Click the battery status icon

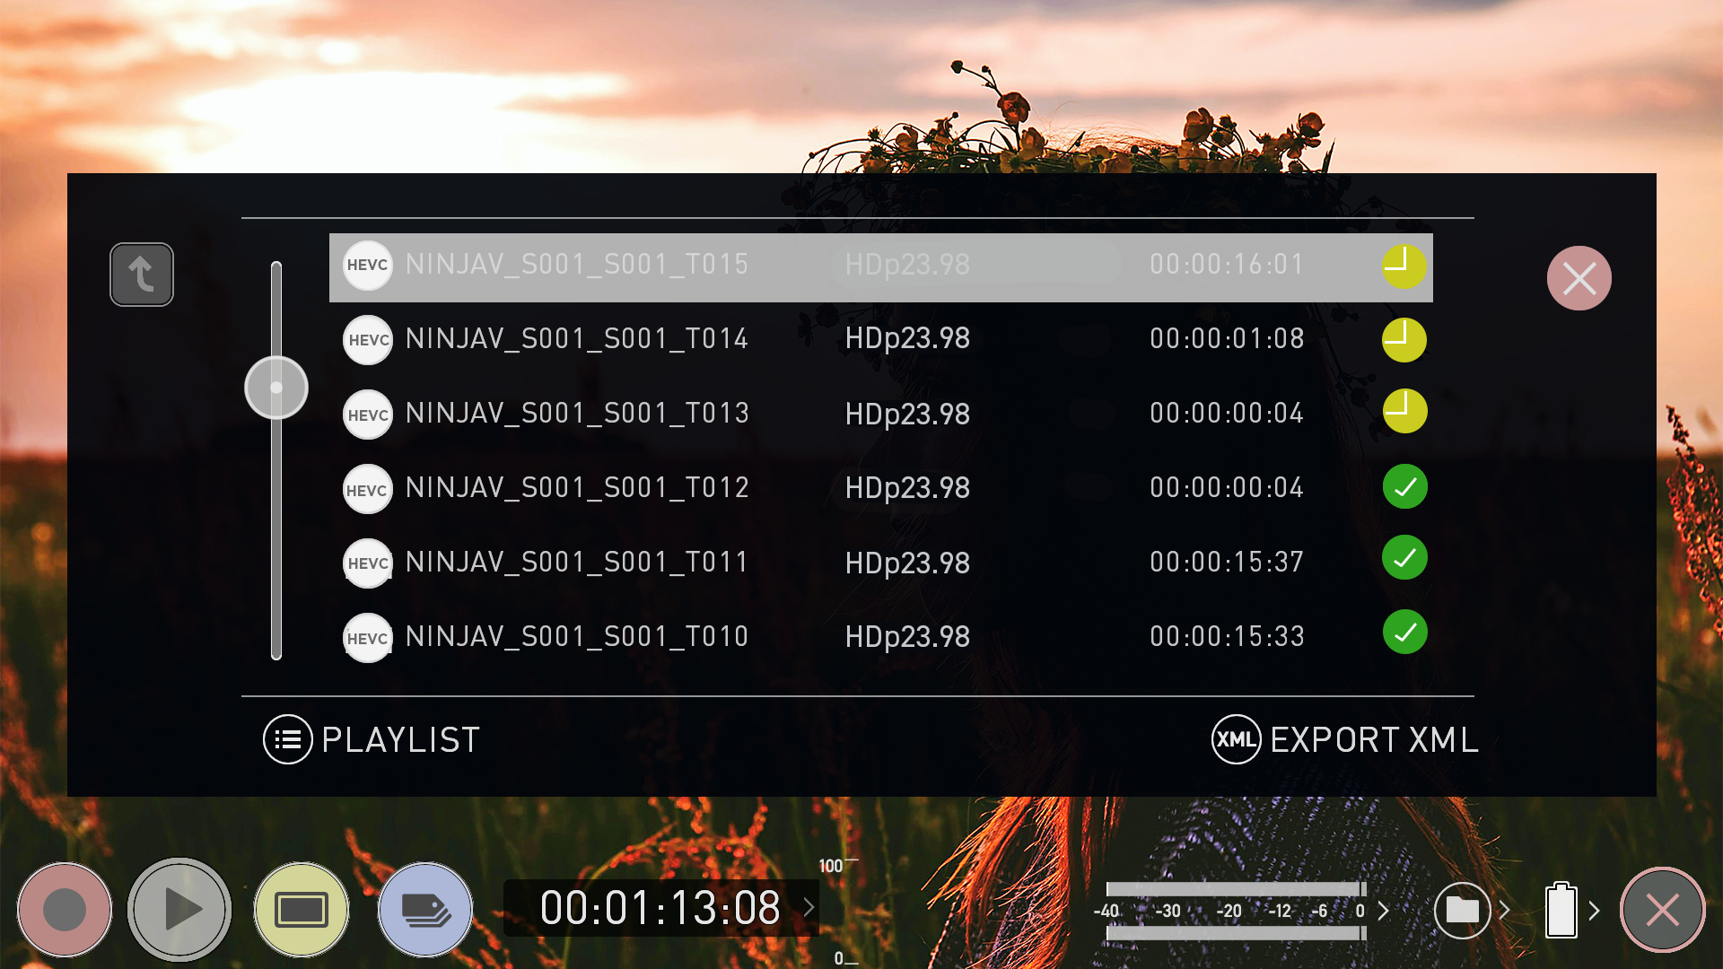click(1561, 911)
